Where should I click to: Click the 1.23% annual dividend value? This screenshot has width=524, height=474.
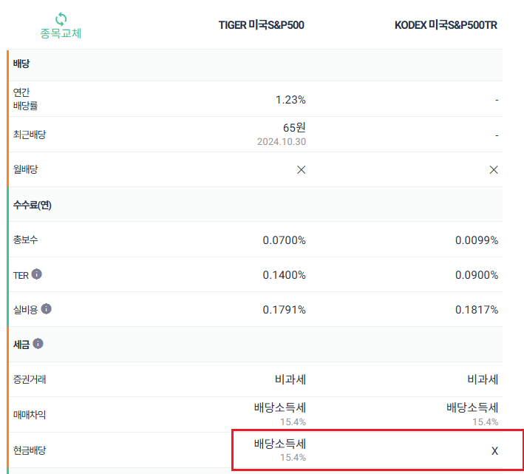point(290,100)
